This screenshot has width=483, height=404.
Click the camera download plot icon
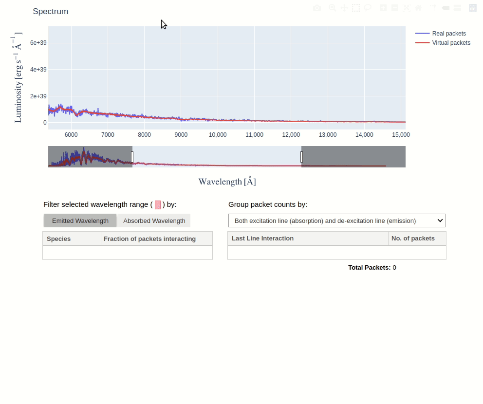click(x=317, y=8)
